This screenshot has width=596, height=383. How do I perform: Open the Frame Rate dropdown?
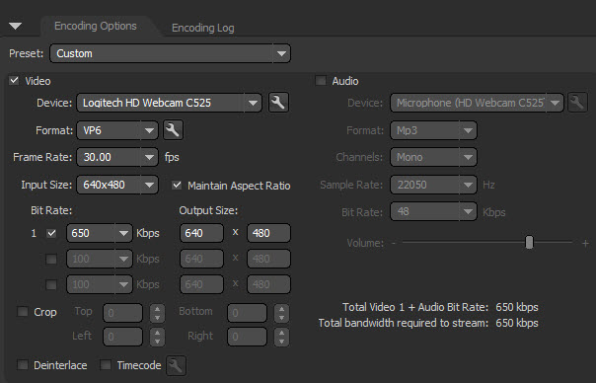tap(117, 157)
